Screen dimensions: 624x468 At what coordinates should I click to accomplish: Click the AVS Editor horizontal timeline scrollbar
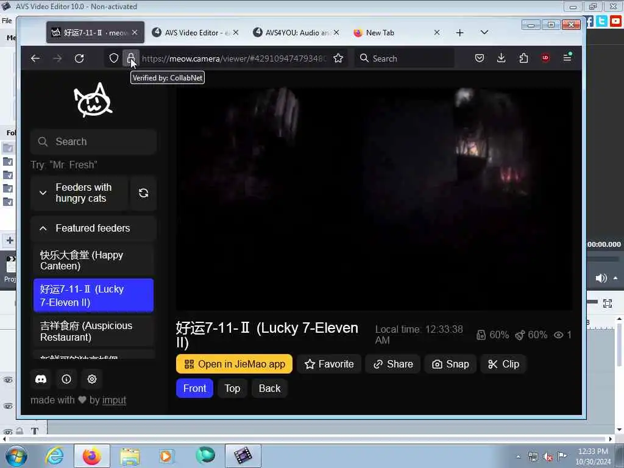click(x=307, y=439)
